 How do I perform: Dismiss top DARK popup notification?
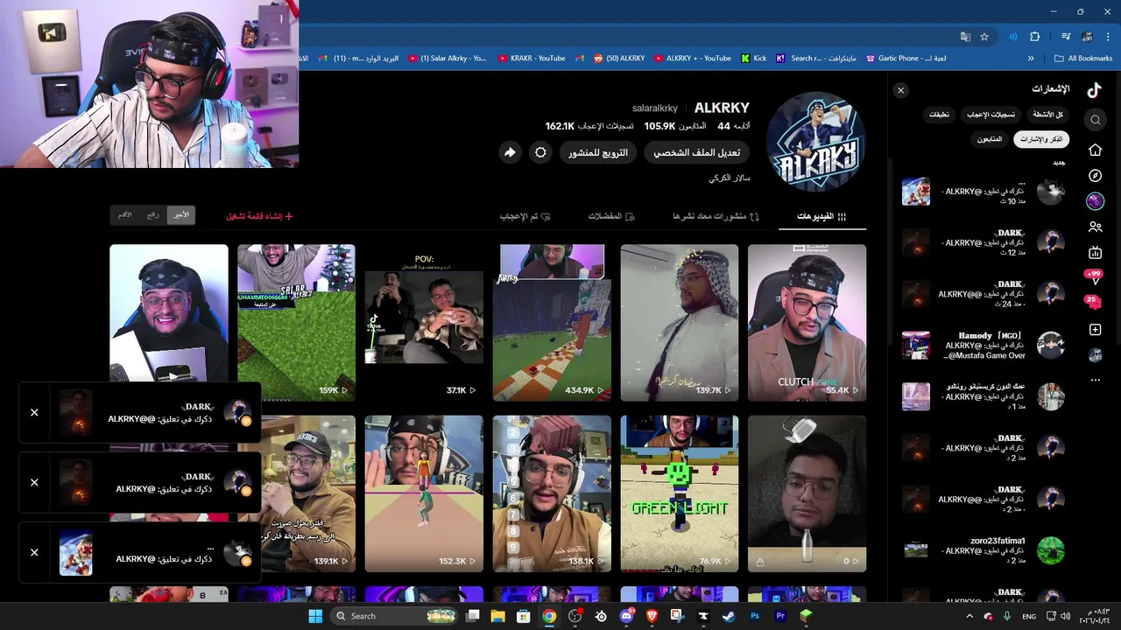[x=34, y=412]
